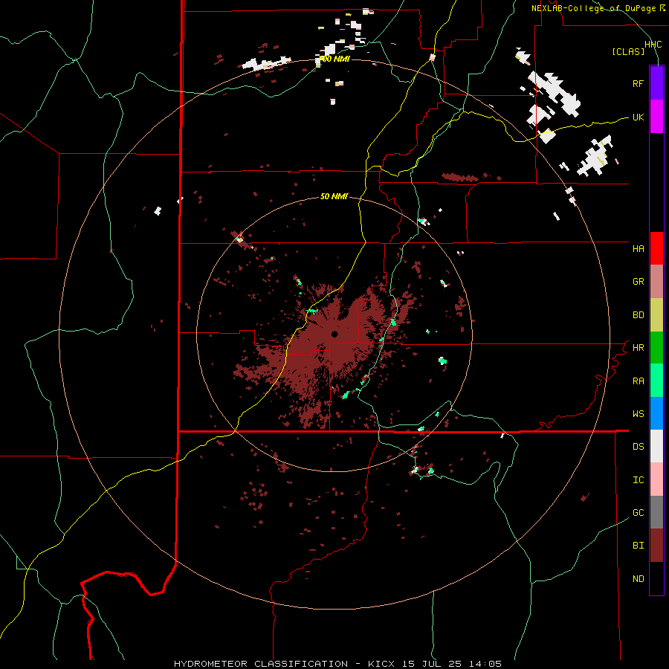Select the GR legend color block
The width and height of the screenshot is (669, 669).
(656, 281)
